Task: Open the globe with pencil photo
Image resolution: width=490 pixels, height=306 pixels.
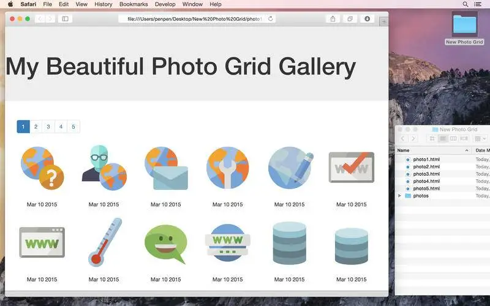Action: click(x=290, y=168)
